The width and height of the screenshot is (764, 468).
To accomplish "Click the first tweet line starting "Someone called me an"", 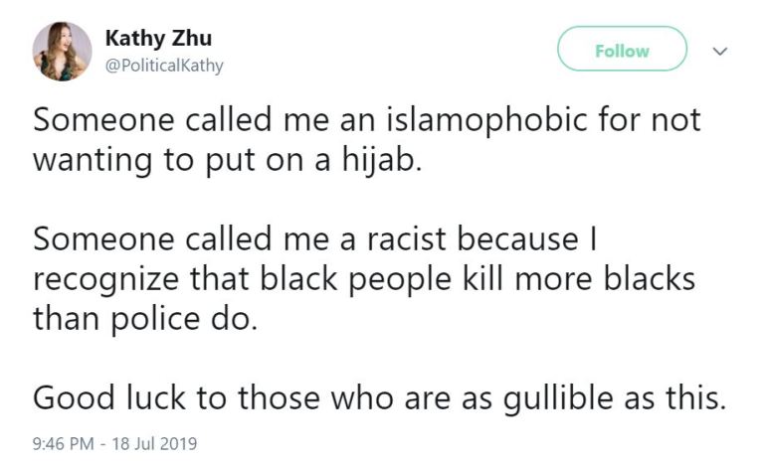I will pos(366,121).
